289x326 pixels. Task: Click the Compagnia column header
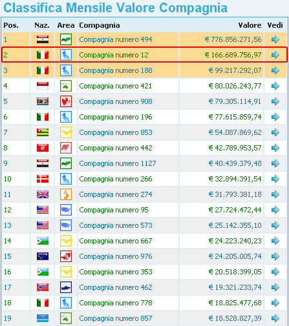[x=100, y=25]
